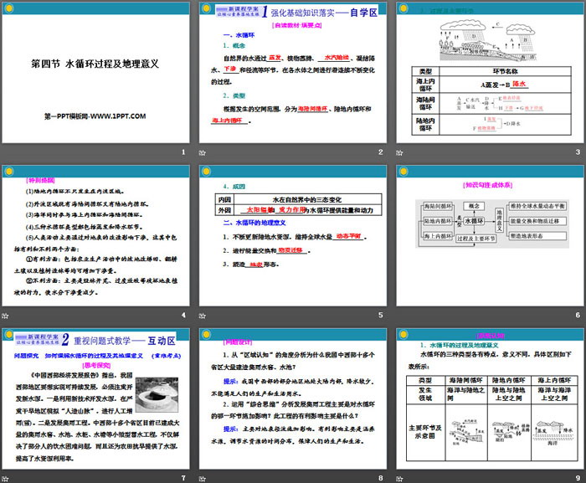Select slide 4 with italic numbered notes
Image resolution: width=586 pixels, height=483 pixels.
click(x=95, y=236)
